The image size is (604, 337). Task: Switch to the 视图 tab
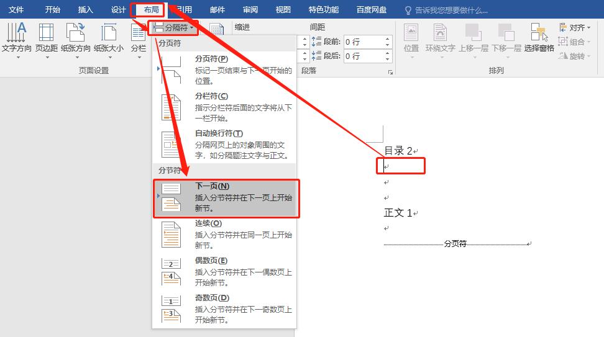coord(283,9)
